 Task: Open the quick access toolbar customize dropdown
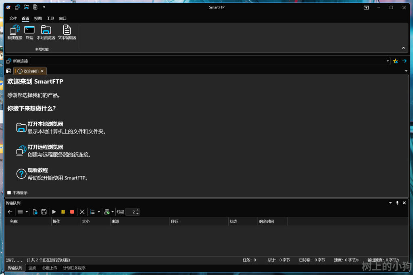coord(44,7)
